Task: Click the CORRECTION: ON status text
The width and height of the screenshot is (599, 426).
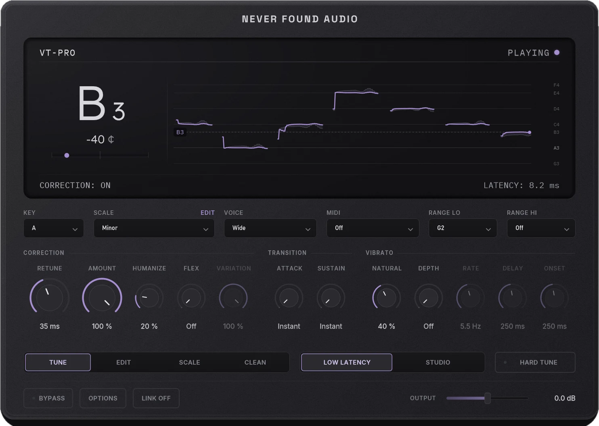Action: (75, 185)
